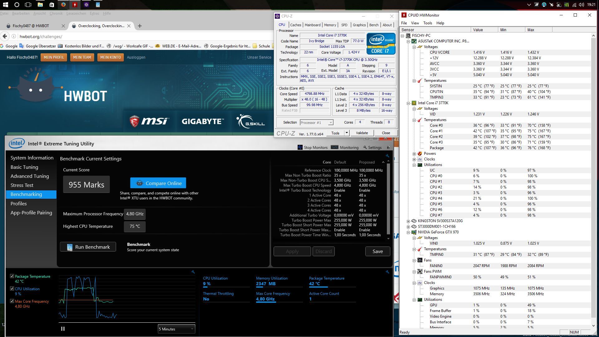Show site info icon next to URL
Image resolution: width=599 pixels, height=337 pixels.
[x=14, y=37]
